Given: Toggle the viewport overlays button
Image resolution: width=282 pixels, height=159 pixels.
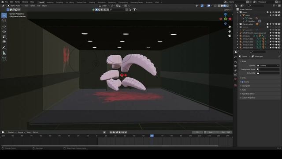Looking at the screenshot, I should (x=208, y=6).
